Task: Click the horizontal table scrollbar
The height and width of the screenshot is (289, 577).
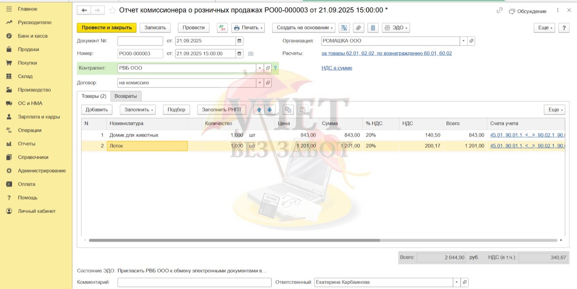Action: 235,240
